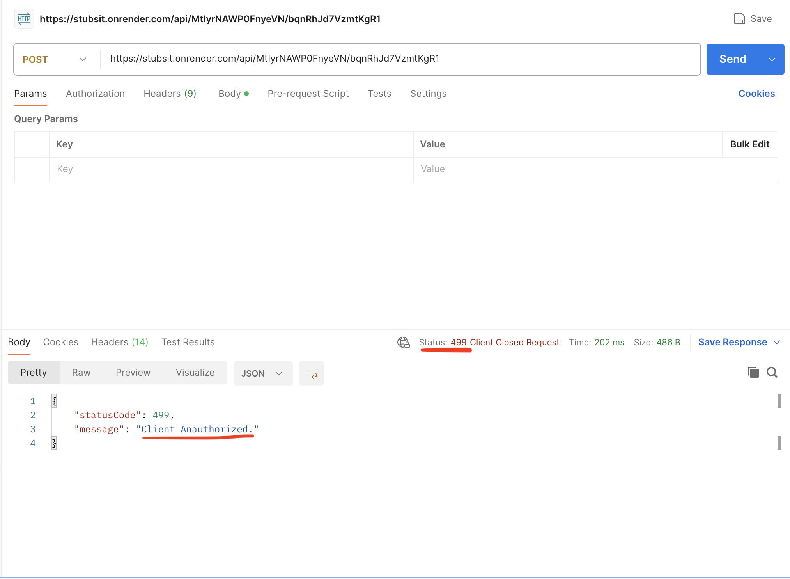Image resolution: width=790 pixels, height=579 pixels.
Task: Open the POST method dropdown
Action: pyautogui.click(x=55, y=59)
